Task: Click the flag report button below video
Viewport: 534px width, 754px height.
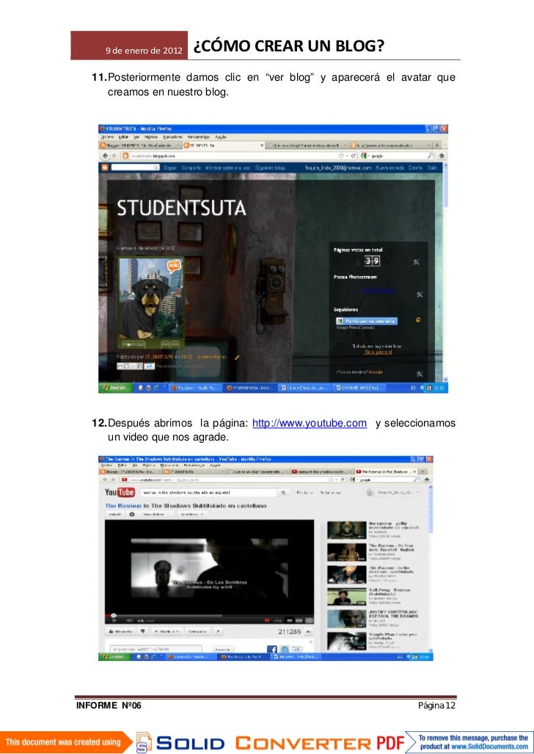Action: [218, 631]
